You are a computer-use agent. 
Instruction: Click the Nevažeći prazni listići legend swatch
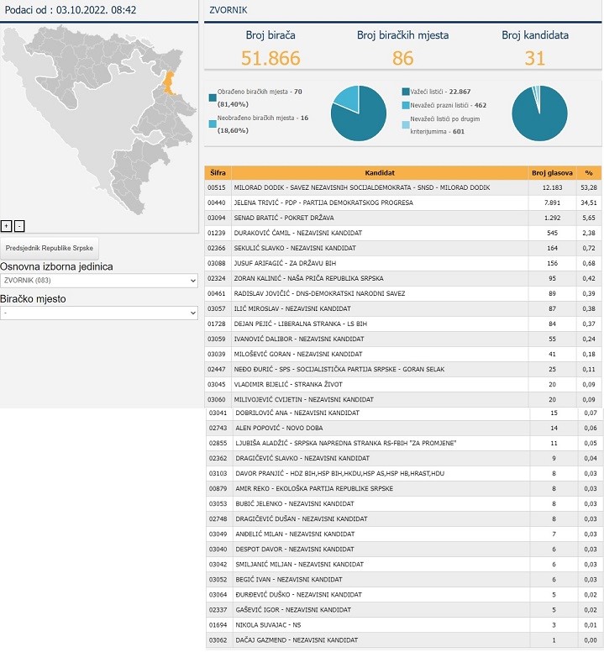tap(406, 106)
